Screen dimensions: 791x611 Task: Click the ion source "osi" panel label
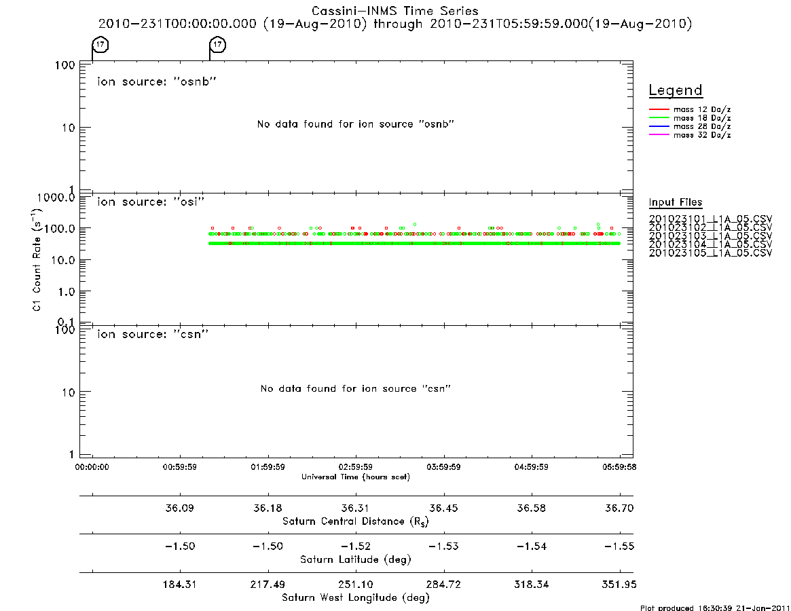coord(151,202)
